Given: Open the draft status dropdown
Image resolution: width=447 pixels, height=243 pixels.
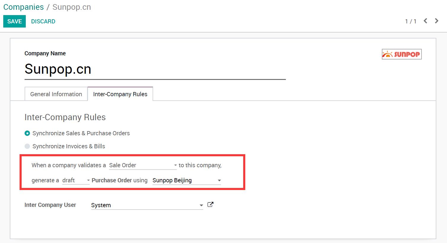Looking at the screenshot, I should pyautogui.click(x=76, y=180).
